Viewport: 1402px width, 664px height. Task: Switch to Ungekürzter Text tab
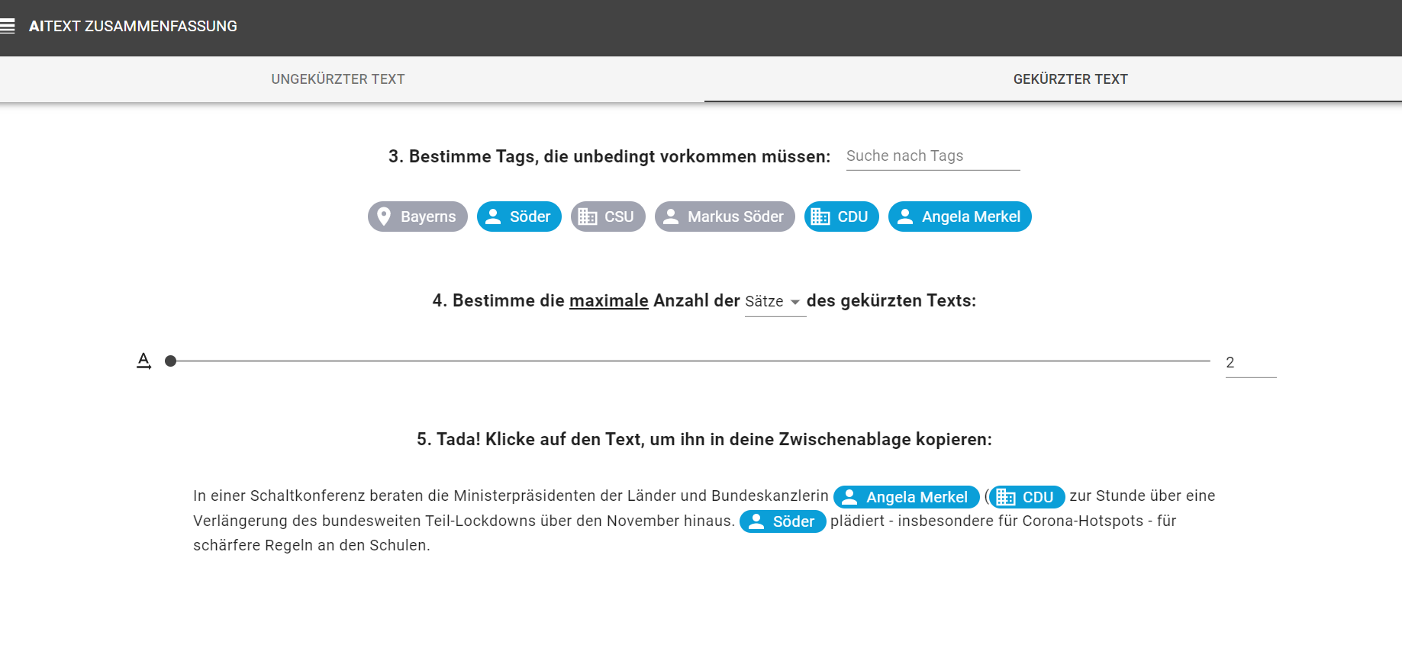338,79
